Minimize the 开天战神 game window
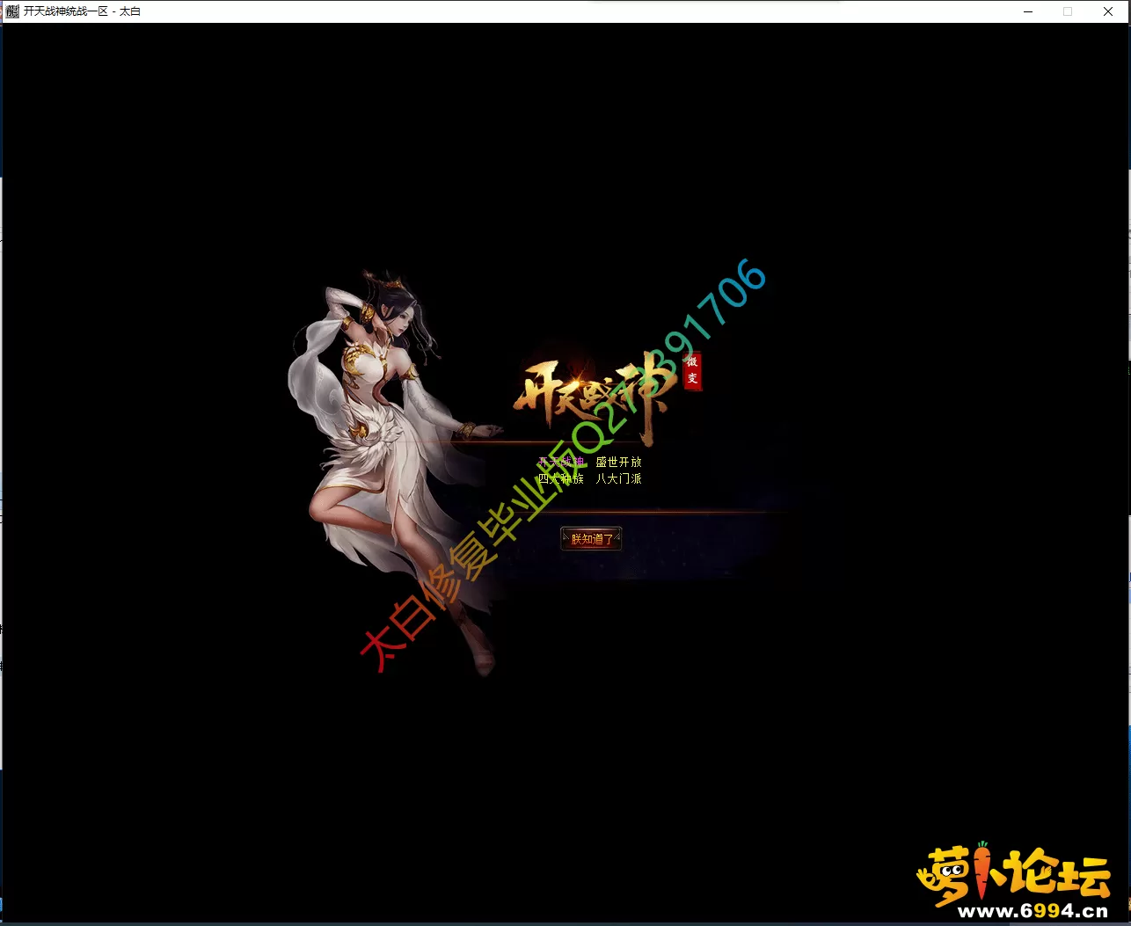This screenshot has width=1131, height=926. pyautogui.click(x=1028, y=11)
